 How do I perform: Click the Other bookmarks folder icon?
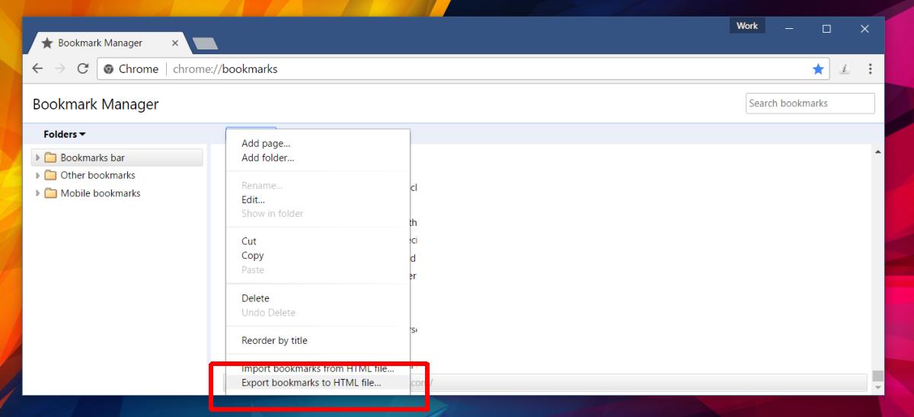click(51, 175)
